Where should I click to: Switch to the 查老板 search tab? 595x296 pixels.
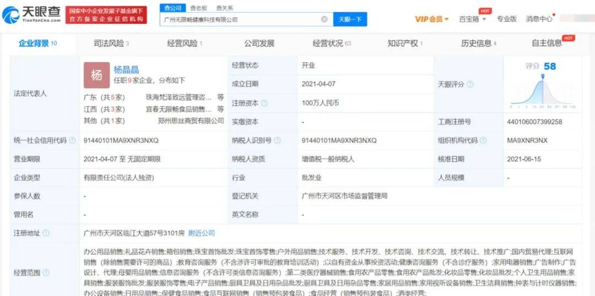199,8
